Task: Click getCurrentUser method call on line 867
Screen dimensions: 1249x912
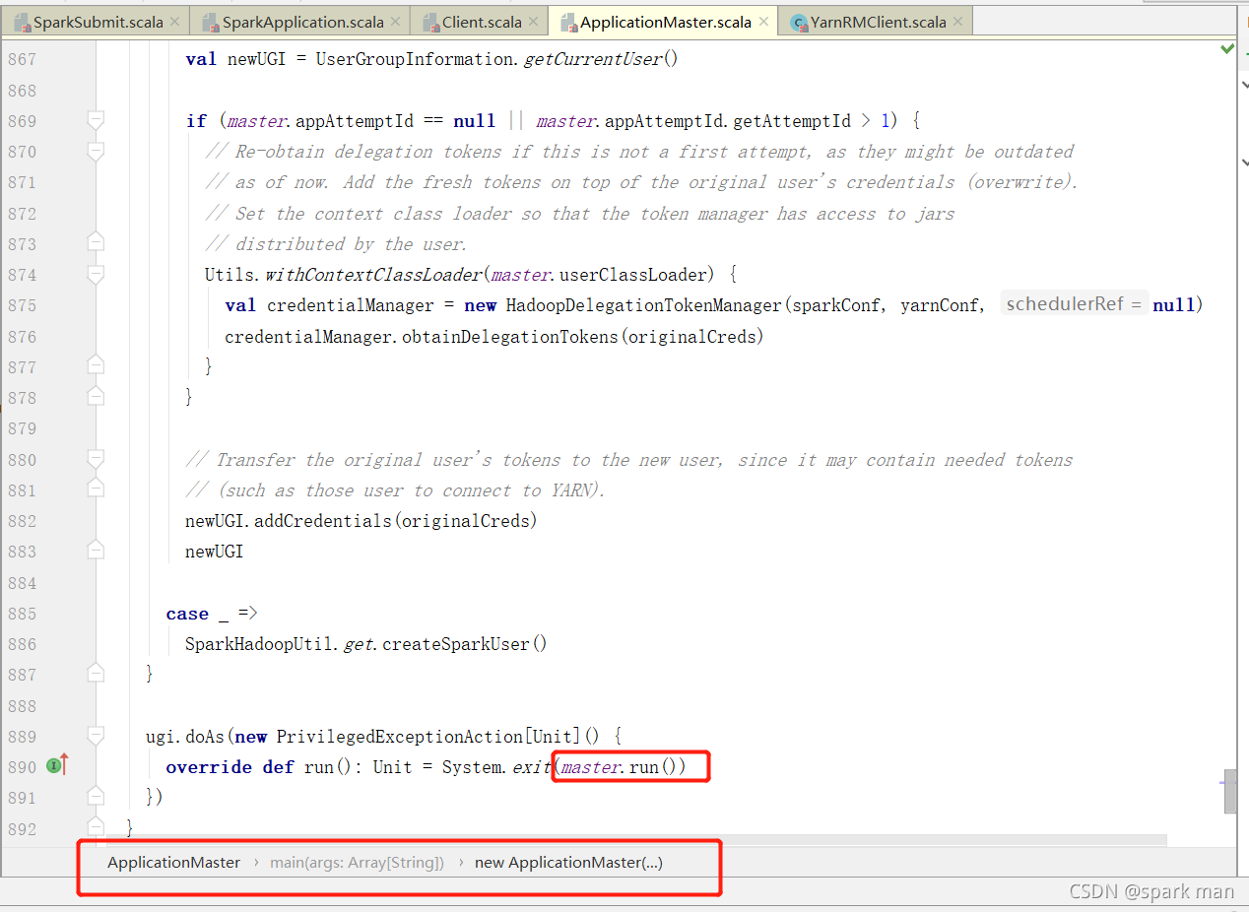Action: tap(592, 59)
